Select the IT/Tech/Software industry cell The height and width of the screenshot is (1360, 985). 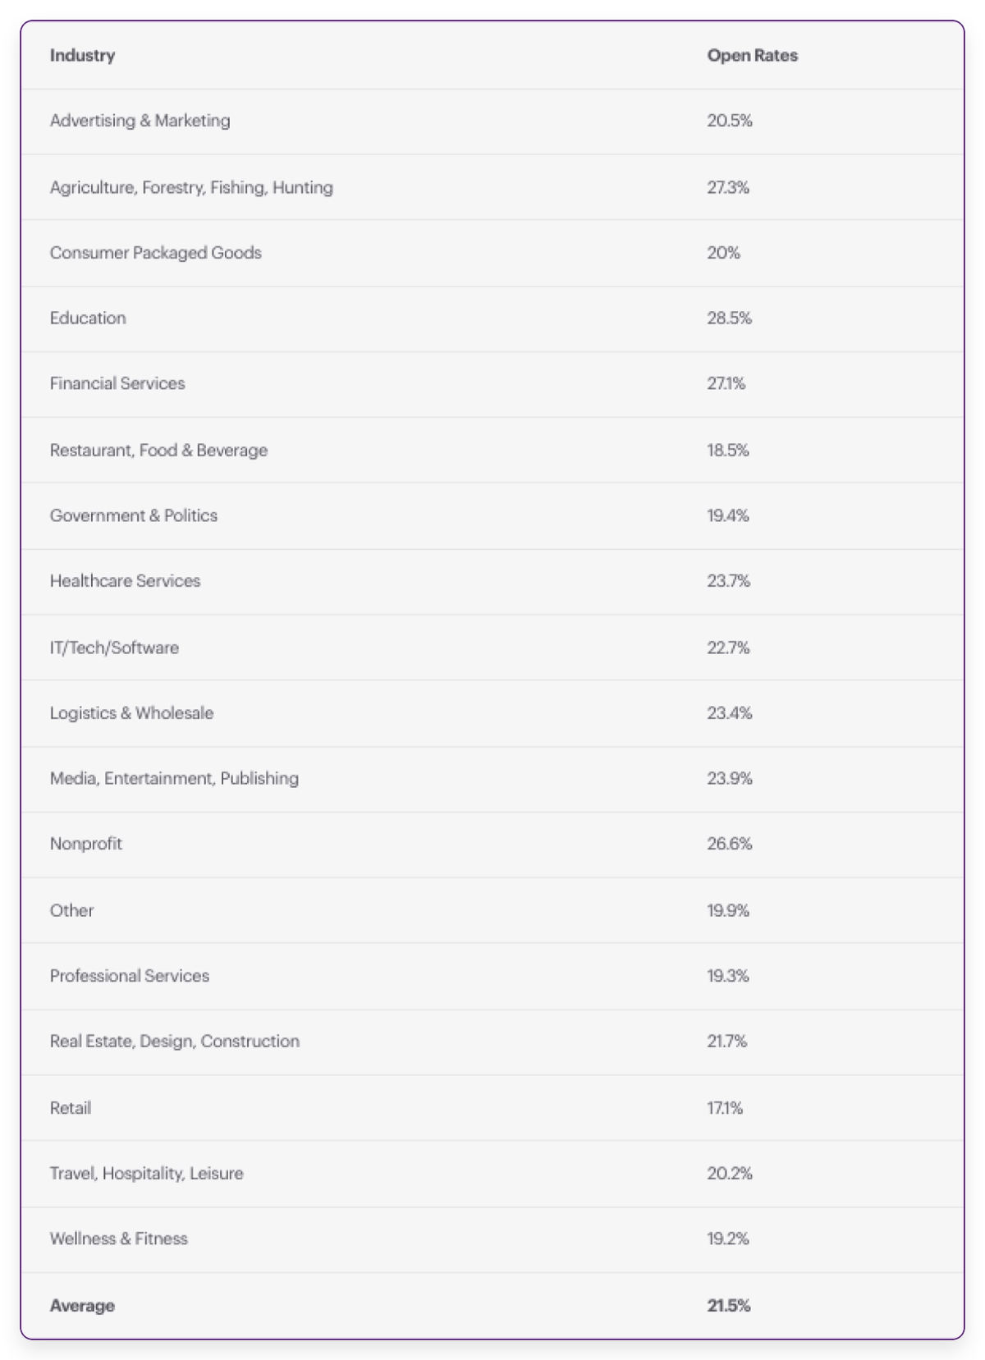tap(114, 648)
